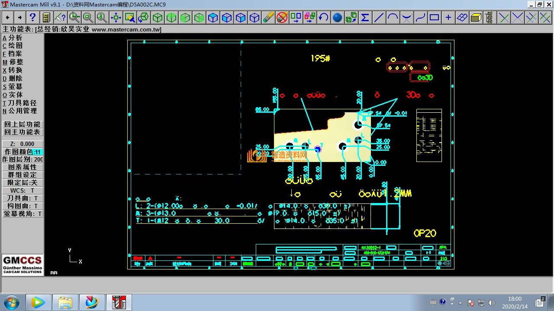Viewport: 554px width, 311px height.
Task: Select the Undo arrow icon
Action: (323, 17)
